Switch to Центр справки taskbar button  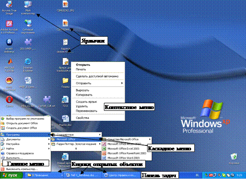coord(121,176)
